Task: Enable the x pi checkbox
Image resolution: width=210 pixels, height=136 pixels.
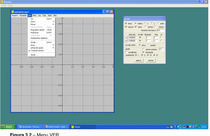Action: point(161,38)
